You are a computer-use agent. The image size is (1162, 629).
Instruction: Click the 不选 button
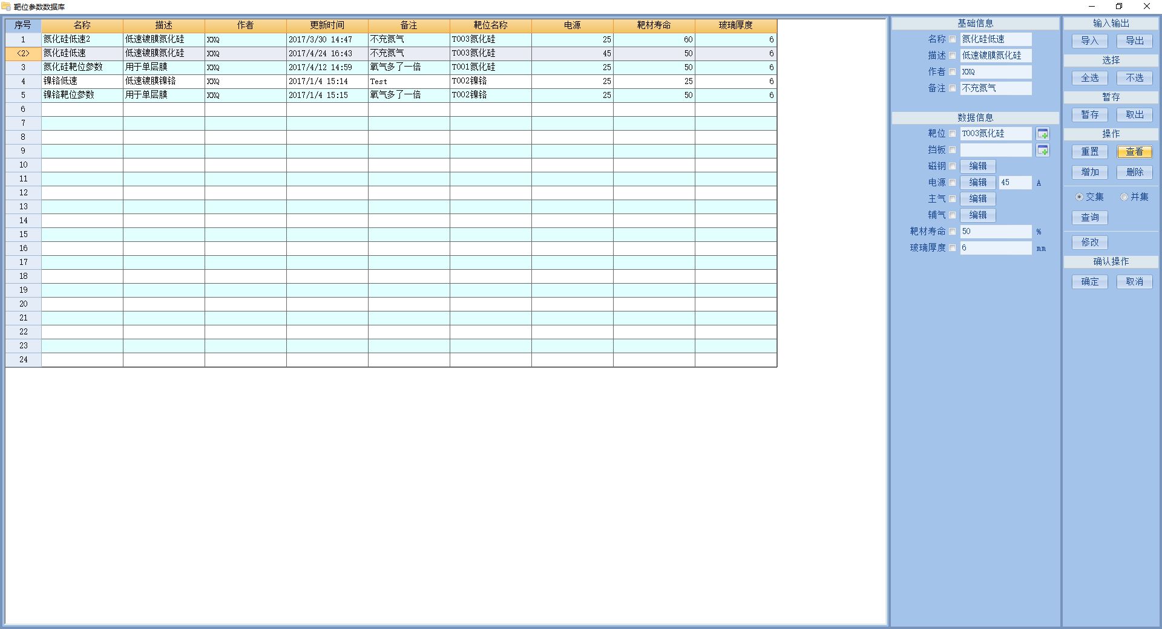point(1135,78)
